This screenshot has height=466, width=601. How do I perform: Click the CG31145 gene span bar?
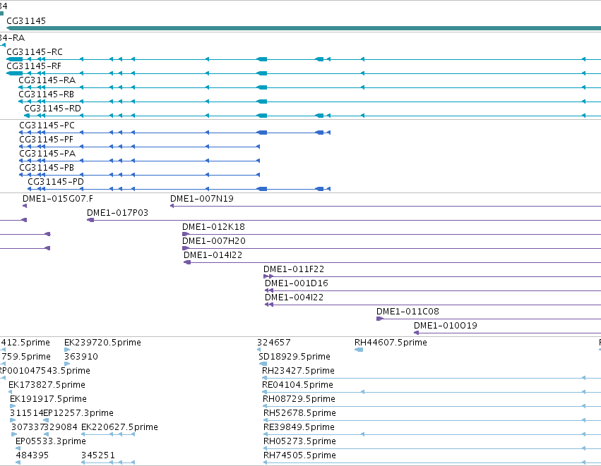[x=304, y=28]
